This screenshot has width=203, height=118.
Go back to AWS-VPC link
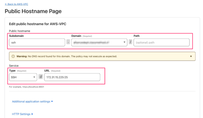pos(16,4)
